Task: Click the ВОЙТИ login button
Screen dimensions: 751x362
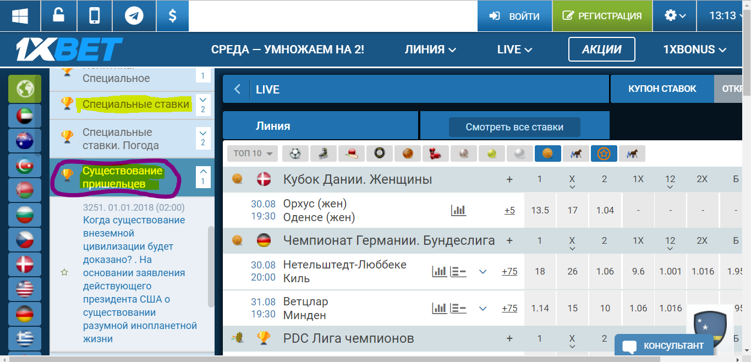Action: (514, 16)
